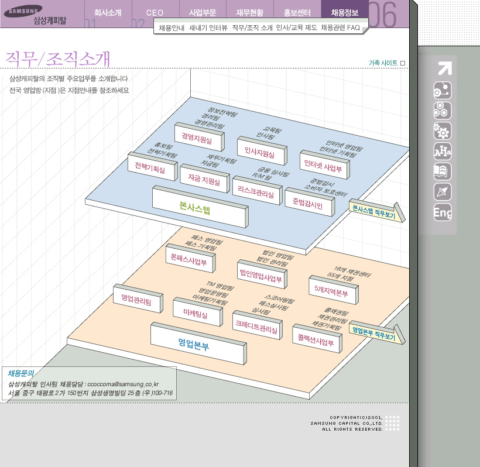This screenshot has height=467, width=480.
Task: Click the 정보전략팀 team label
Action: [x=222, y=112]
